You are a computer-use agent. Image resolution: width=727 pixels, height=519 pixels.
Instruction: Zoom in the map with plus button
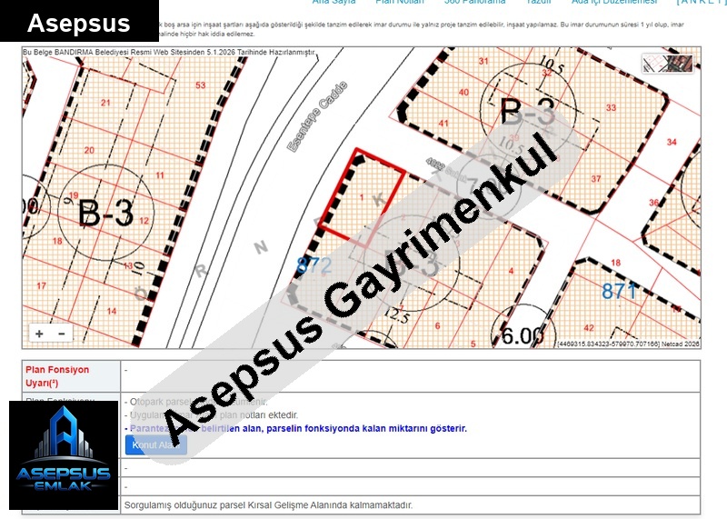(39, 334)
